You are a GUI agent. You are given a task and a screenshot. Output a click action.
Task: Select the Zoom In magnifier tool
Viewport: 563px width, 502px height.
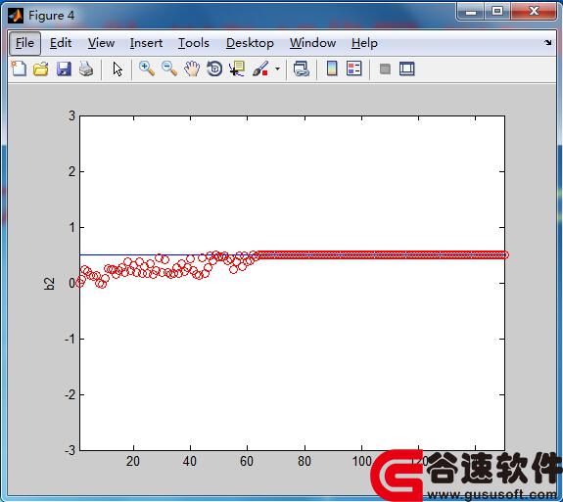pos(147,68)
